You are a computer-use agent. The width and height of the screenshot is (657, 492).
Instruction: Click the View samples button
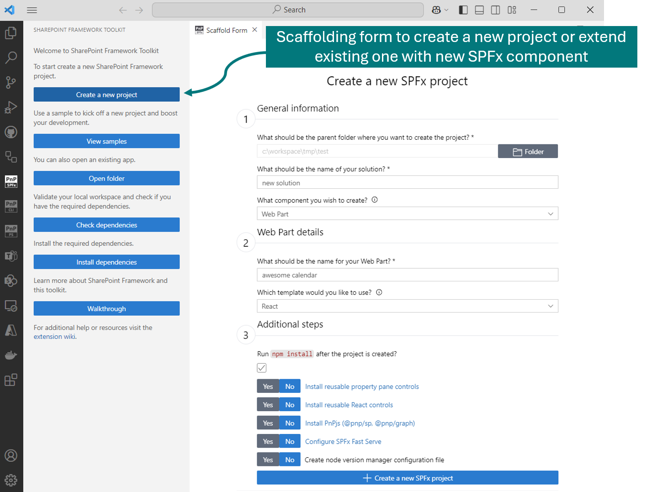(106, 141)
